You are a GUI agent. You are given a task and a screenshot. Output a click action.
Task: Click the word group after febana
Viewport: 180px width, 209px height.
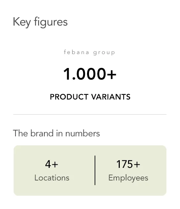104,53
